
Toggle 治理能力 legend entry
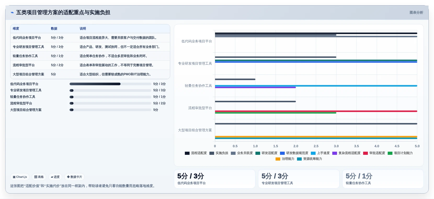point(285,159)
